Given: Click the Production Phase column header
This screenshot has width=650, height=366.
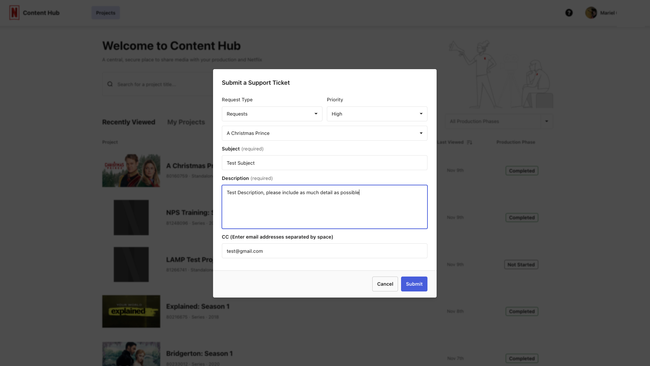Looking at the screenshot, I should (516, 142).
